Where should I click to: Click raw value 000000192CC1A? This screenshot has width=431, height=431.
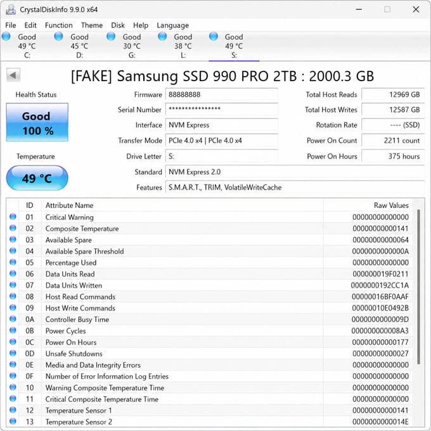[x=380, y=285]
